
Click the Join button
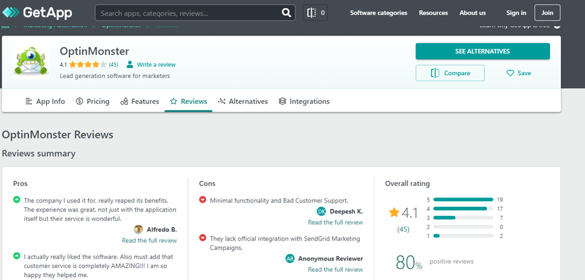point(547,13)
